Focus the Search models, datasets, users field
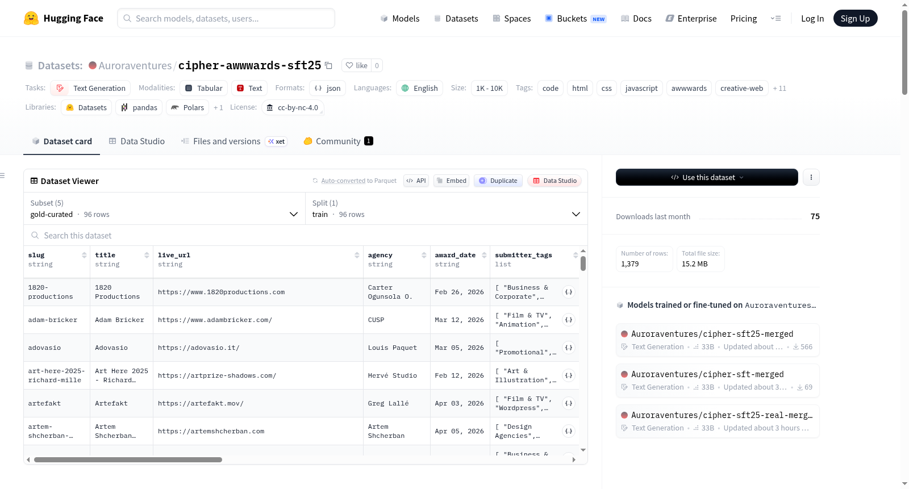The height and width of the screenshot is (489, 909). (226, 18)
